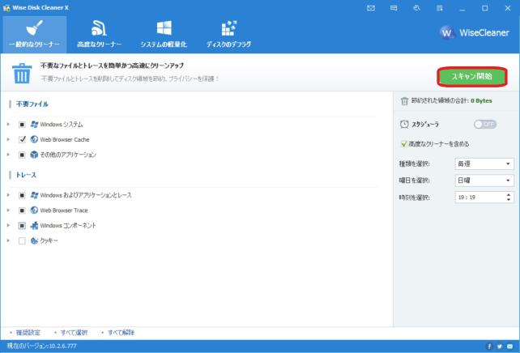Screen dimensions: 520x353
Task: Toggle the Windows システム checkbox
Action: (22, 125)
